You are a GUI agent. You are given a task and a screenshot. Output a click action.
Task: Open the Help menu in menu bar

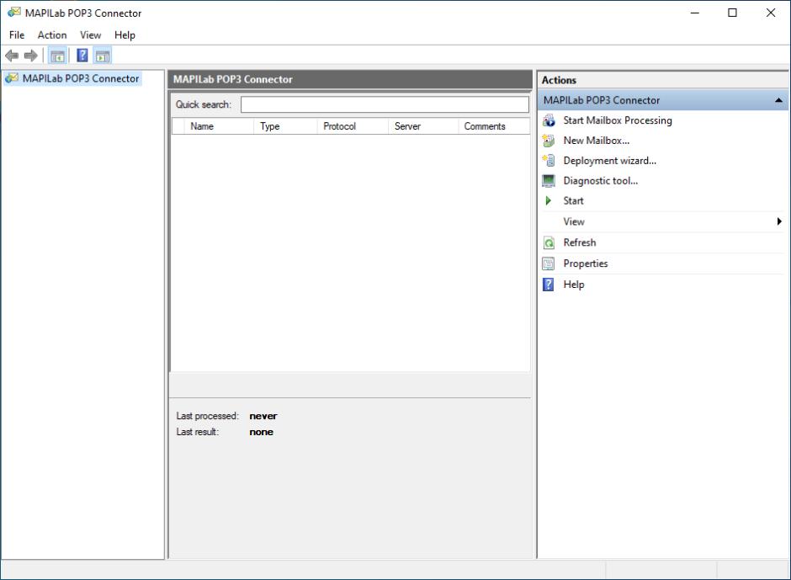pos(125,35)
